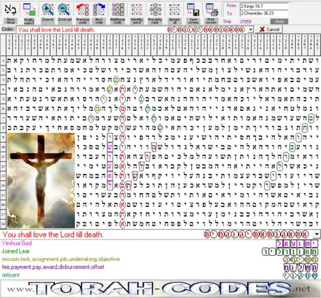This screenshot has height=298, width=321.
Task: Click the From field '2 Kings 16:7'
Action: point(264,6)
